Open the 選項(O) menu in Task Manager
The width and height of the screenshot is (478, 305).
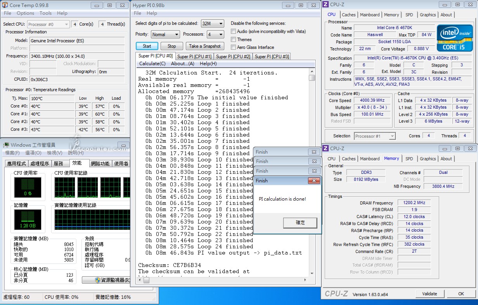pos(33,153)
